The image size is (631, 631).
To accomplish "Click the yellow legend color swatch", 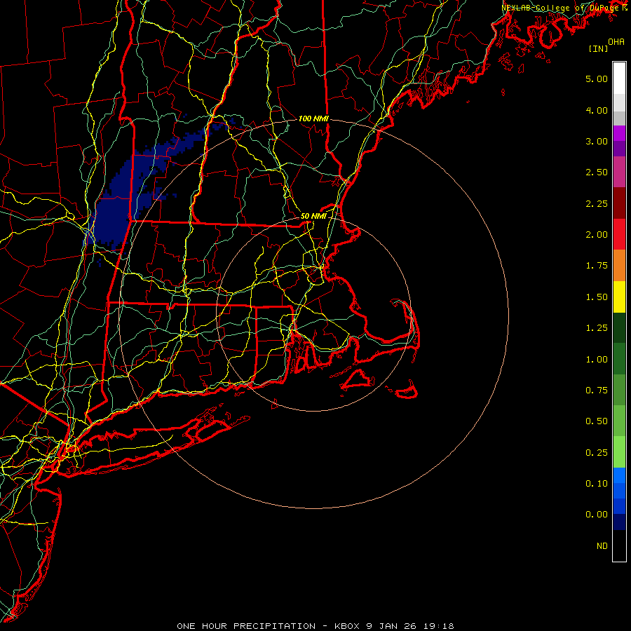I will (619, 297).
